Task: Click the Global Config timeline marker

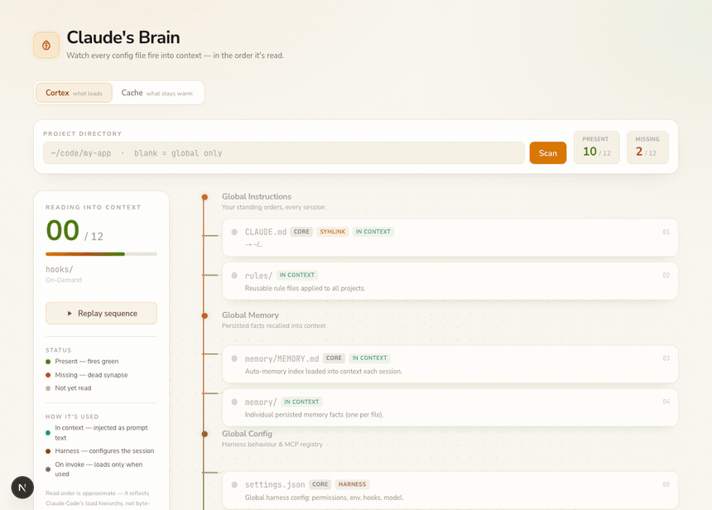Action: (204, 434)
